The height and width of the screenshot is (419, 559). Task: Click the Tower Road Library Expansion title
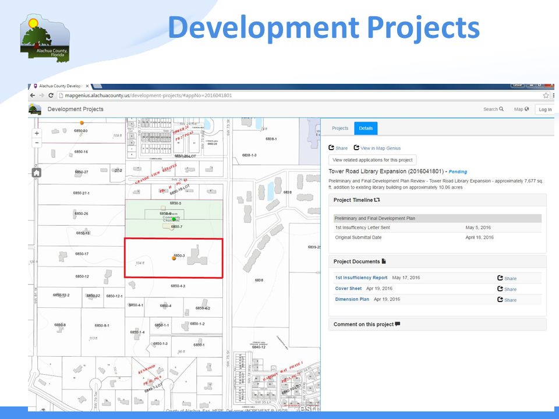point(386,171)
